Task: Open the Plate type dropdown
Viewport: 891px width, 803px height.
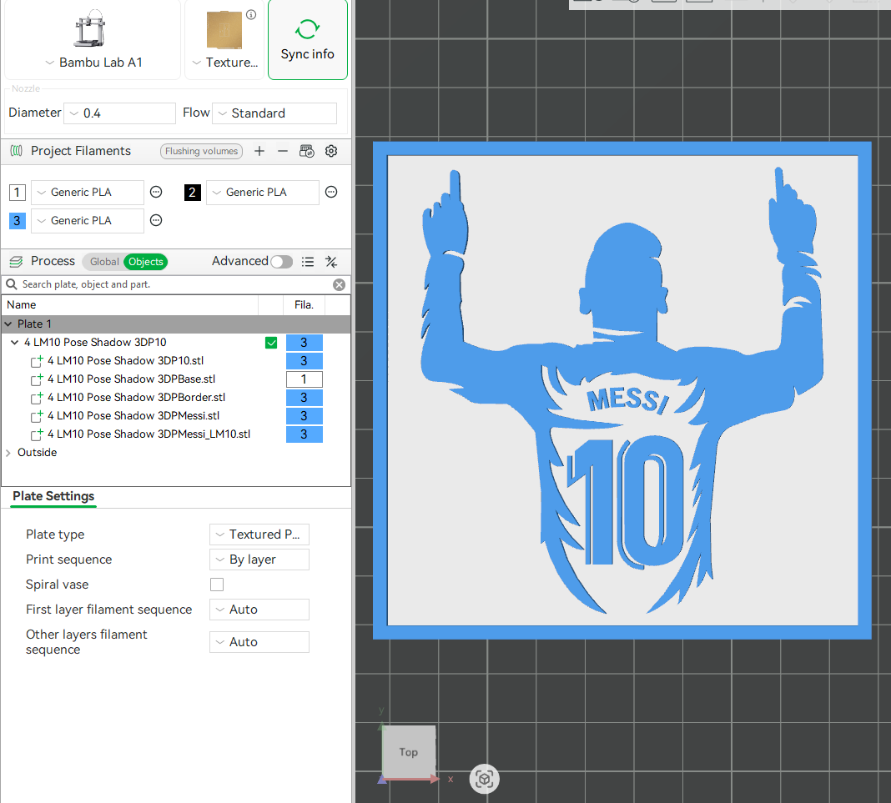Action: pyautogui.click(x=259, y=534)
